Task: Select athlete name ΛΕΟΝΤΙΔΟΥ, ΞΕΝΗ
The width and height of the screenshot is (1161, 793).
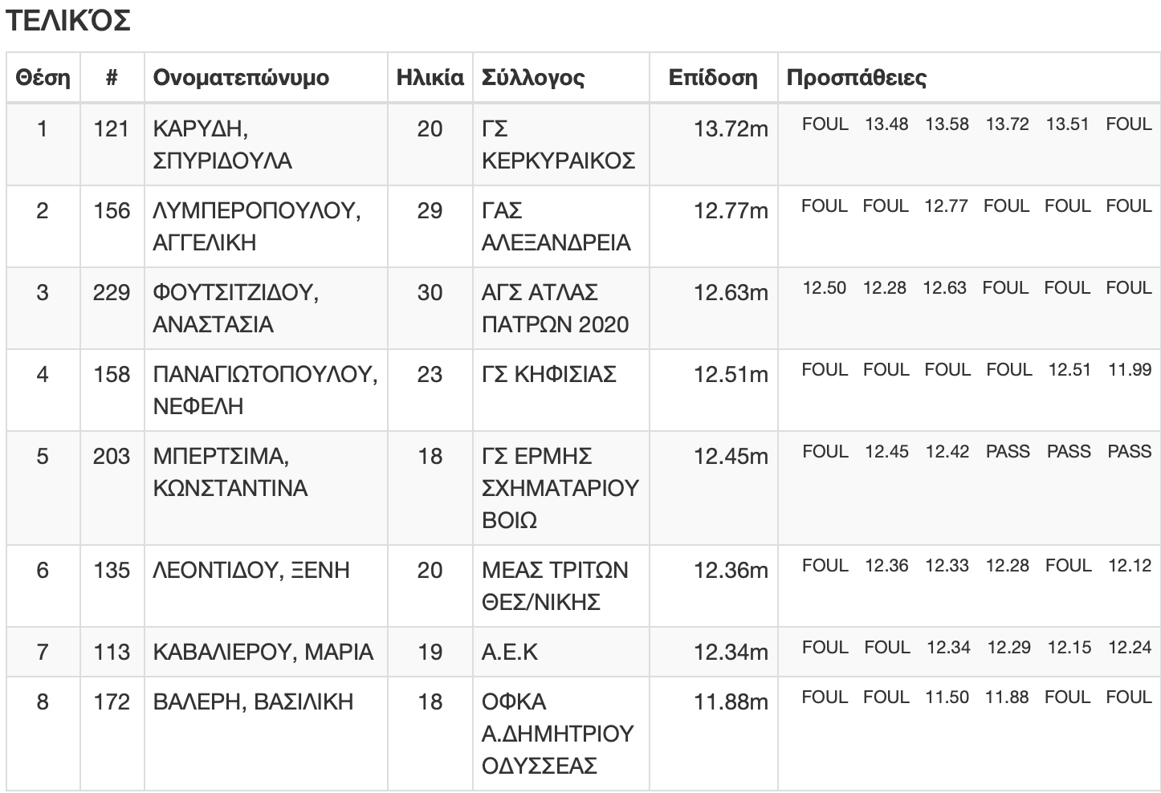Action: point(251,571)
